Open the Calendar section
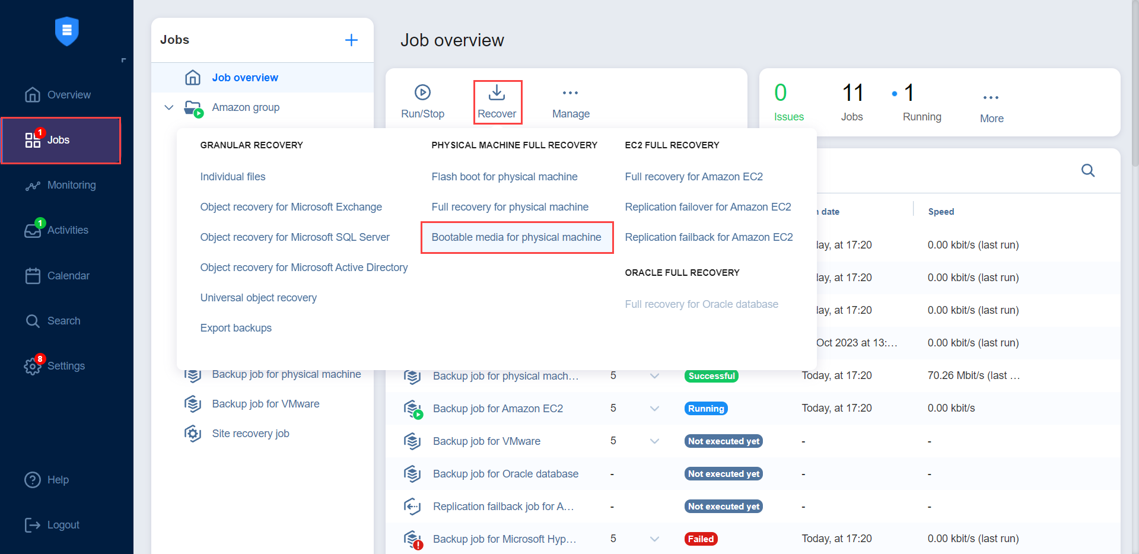Screen dimensions: 1139x554 coord(58,276)
